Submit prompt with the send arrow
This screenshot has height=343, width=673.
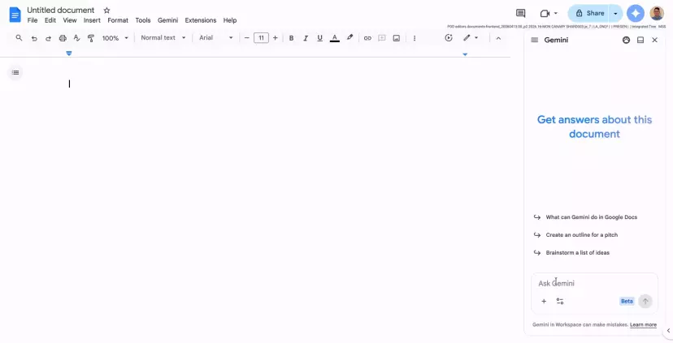coord(645,301)
